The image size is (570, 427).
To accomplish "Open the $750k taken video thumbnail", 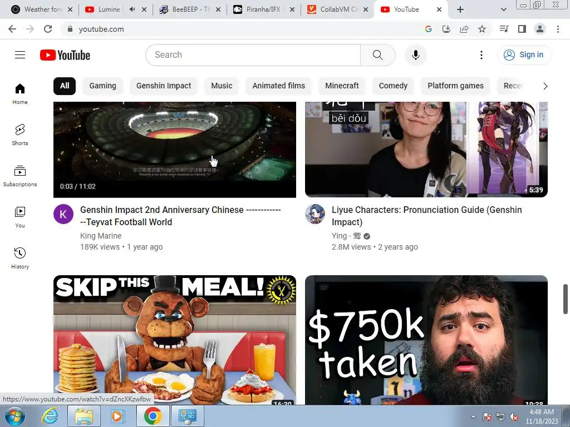I will [x=426, y=340].
